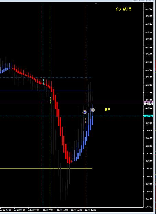
Task: Select the blue dotted horizontal line near 1.27255
Action: pos(46,77)
